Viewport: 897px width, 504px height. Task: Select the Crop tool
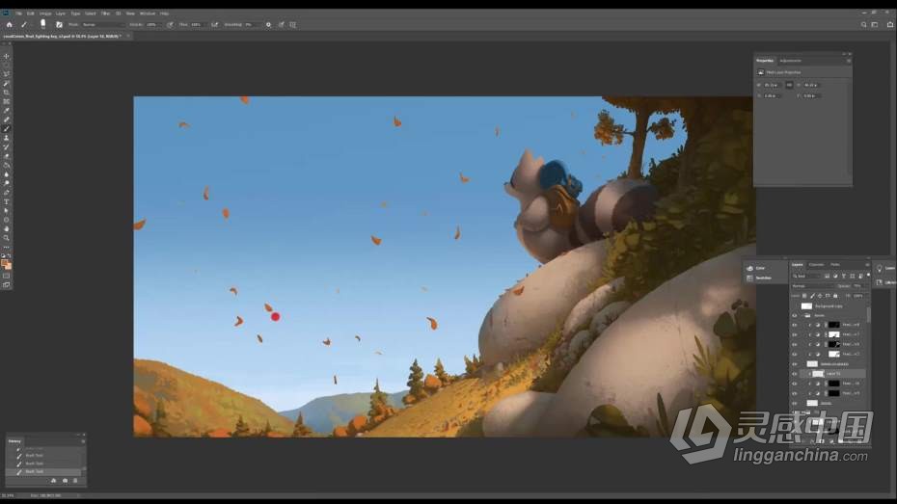(x=7, y=93)
